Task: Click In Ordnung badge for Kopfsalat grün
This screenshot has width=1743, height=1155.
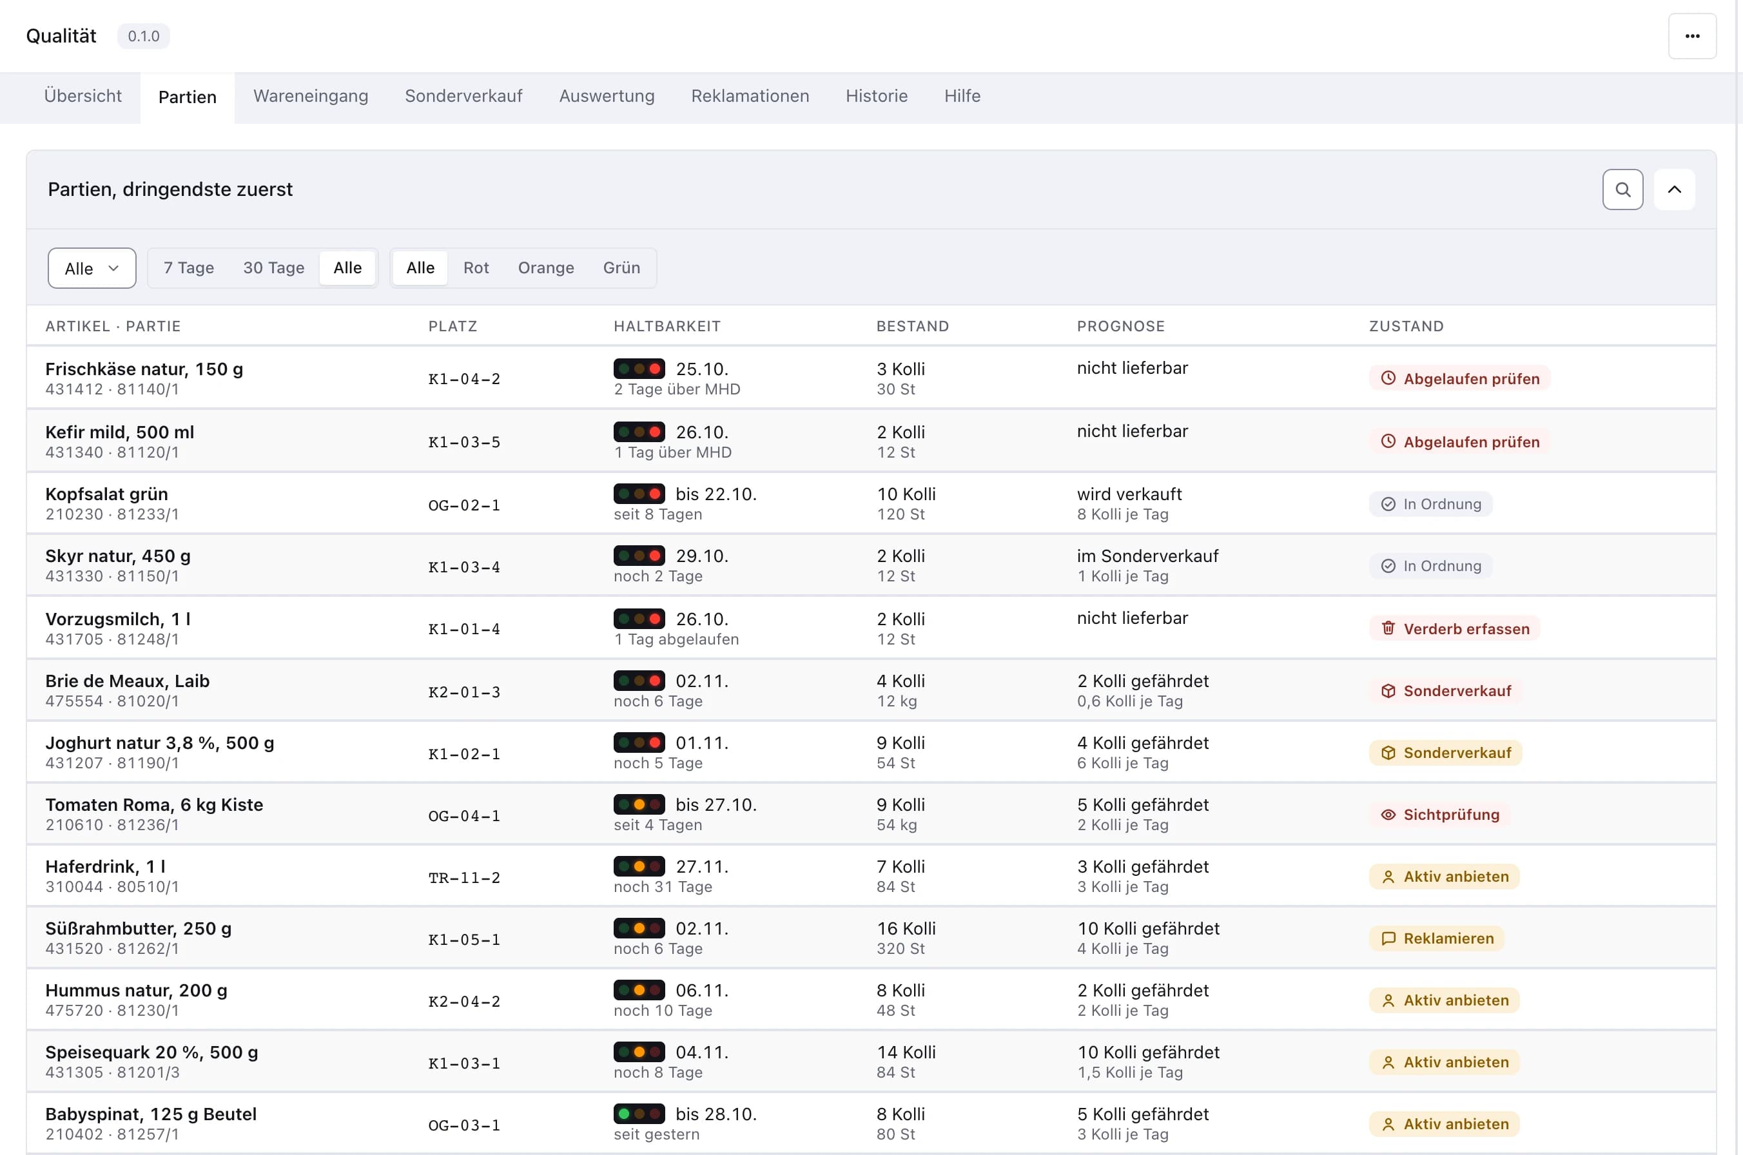Action: point(1430,504)
